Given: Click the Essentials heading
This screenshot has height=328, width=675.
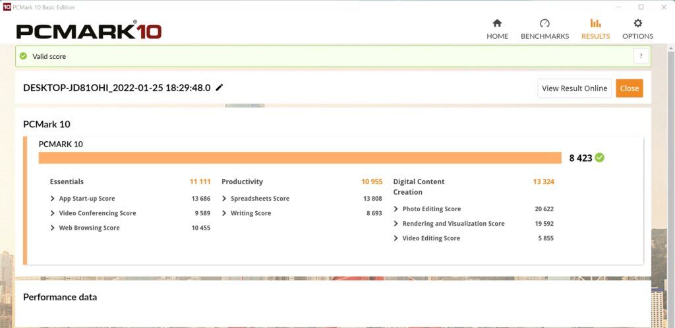Looking at the screenshot, I should point(67,181).
